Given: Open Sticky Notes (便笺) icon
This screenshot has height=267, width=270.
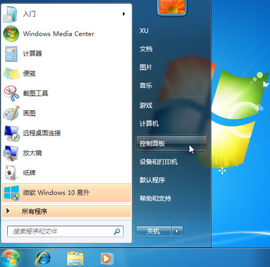Looking at the screenshot, I should click(12, 74).
